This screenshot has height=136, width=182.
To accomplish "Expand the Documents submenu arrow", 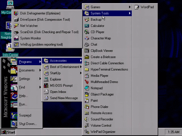I will pyautogui.click(x=40, y=70).
